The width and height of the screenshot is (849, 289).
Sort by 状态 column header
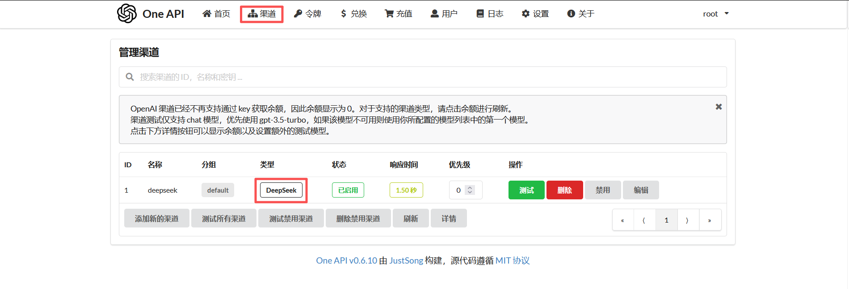(339, 165)
